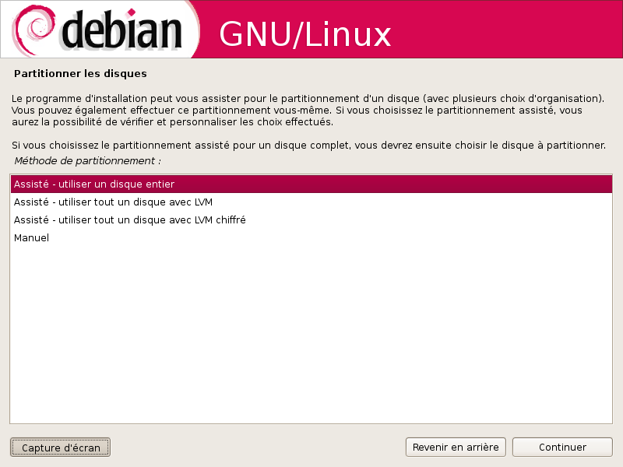Select the Manuel partitioning method
This screenshot has width=623, height=467.
pyautogui.click(x=311, y=238)
